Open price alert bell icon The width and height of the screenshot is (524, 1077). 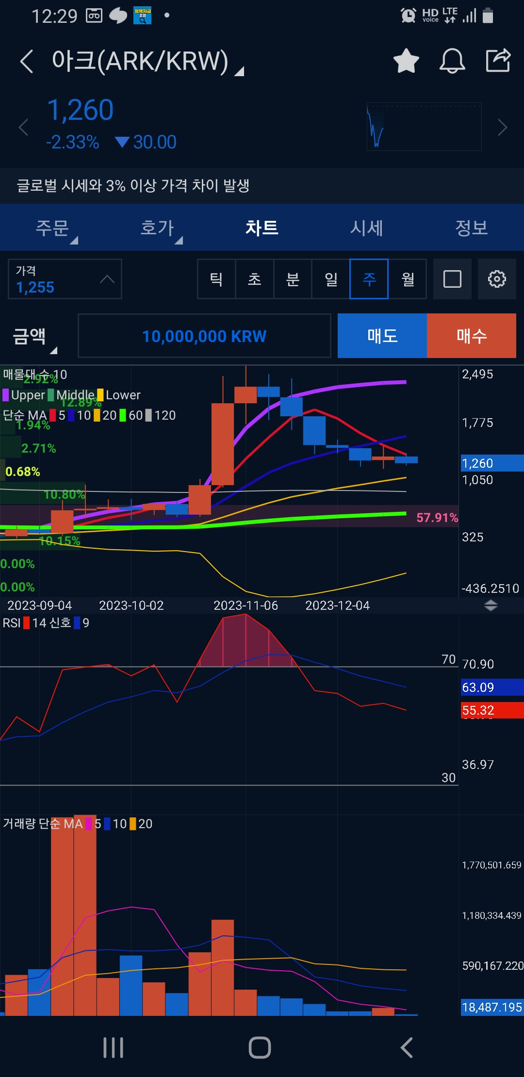coord(452,61)
